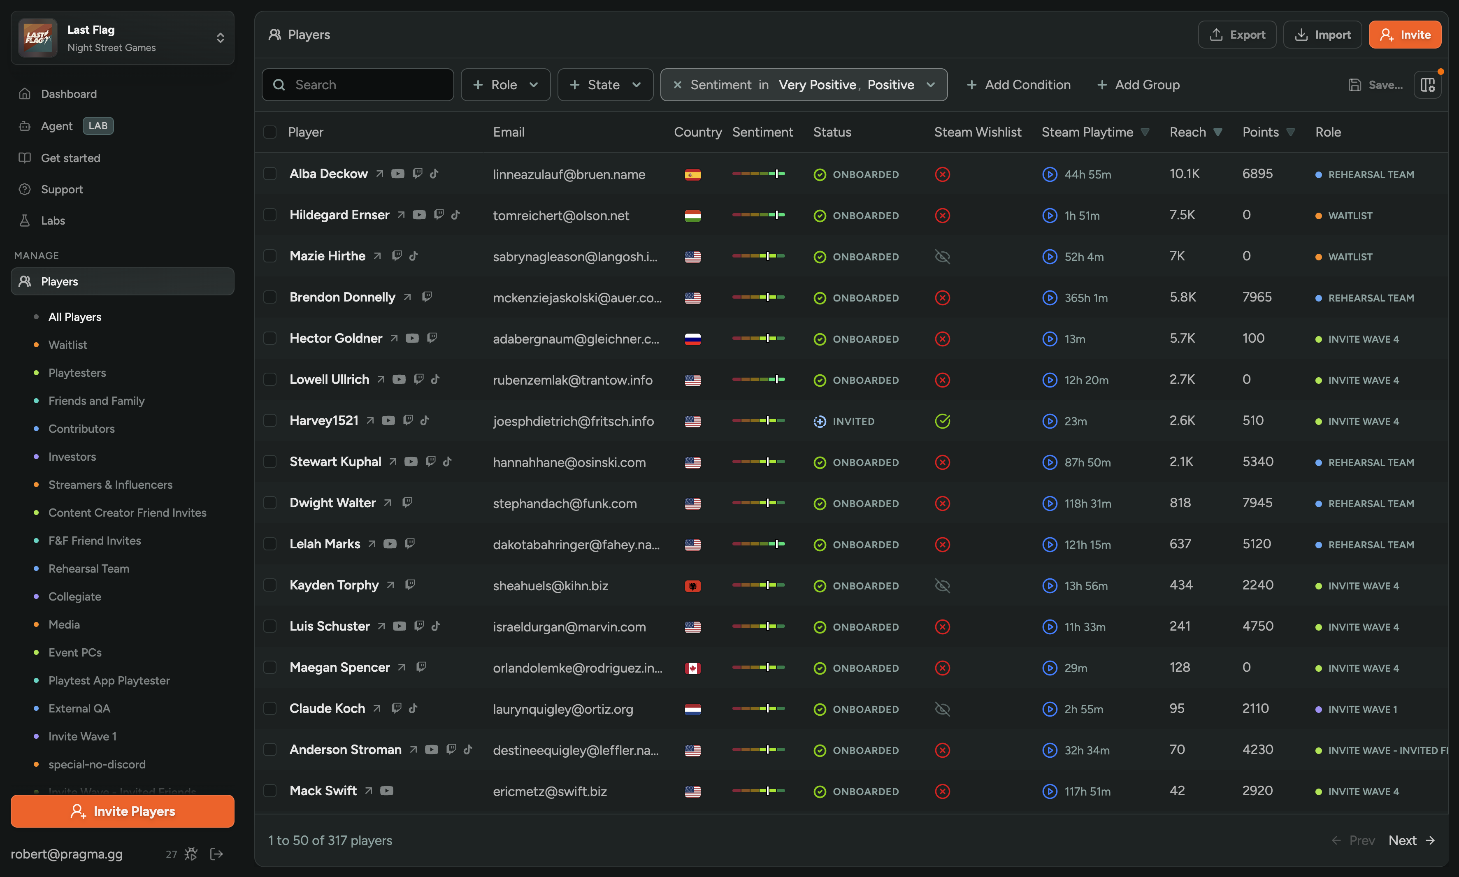Image resolution: width=1459 pixels, height=877 pixels.
Task: Click the log out icon
Action: point(216,854)
